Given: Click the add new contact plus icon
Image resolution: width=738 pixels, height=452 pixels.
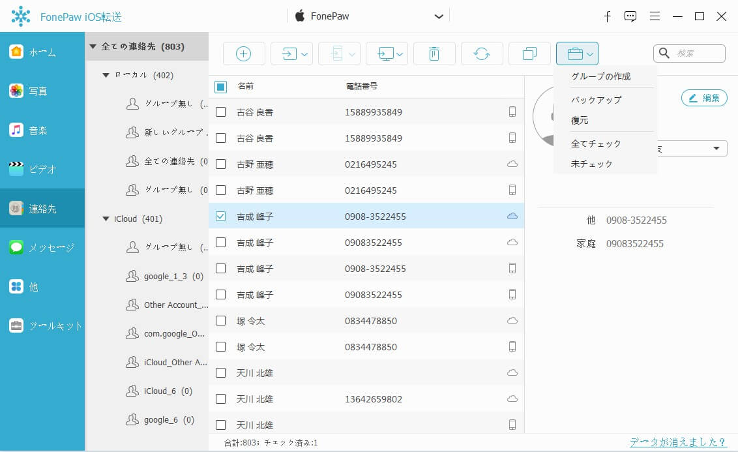Looking at the screenshot, I should [243, 53].
